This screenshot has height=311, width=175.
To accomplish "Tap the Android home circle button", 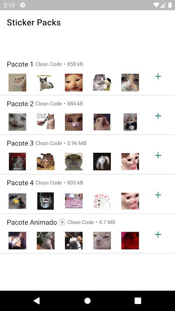I will (87, 301).
